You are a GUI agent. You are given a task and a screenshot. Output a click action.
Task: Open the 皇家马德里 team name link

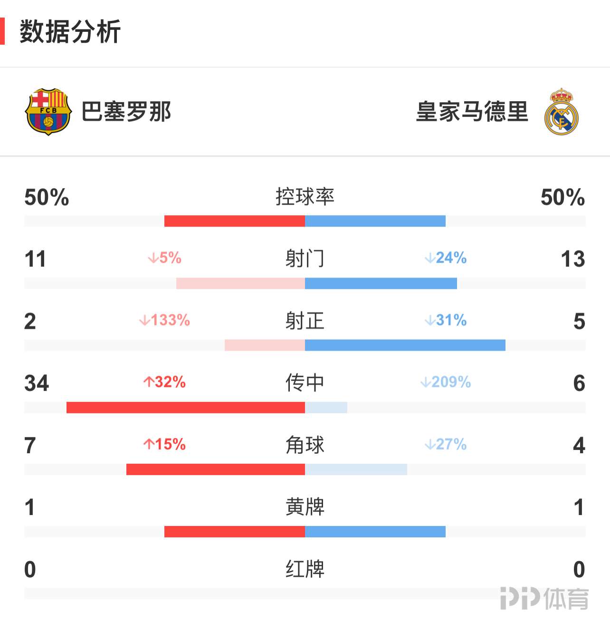(472, 112)
